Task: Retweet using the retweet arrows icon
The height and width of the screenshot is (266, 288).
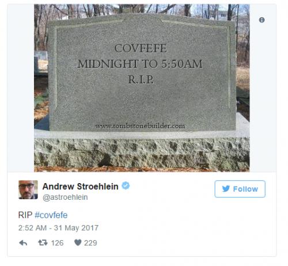Action: tap(43, 243)
